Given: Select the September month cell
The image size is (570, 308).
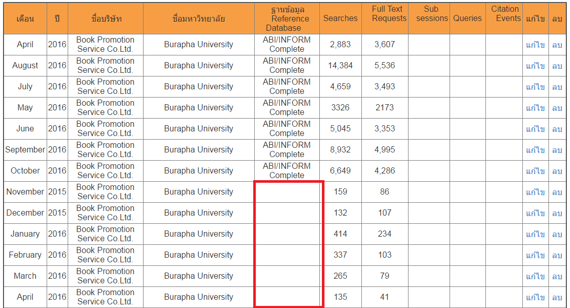Looking at the screenshot, I should point(25,150).
